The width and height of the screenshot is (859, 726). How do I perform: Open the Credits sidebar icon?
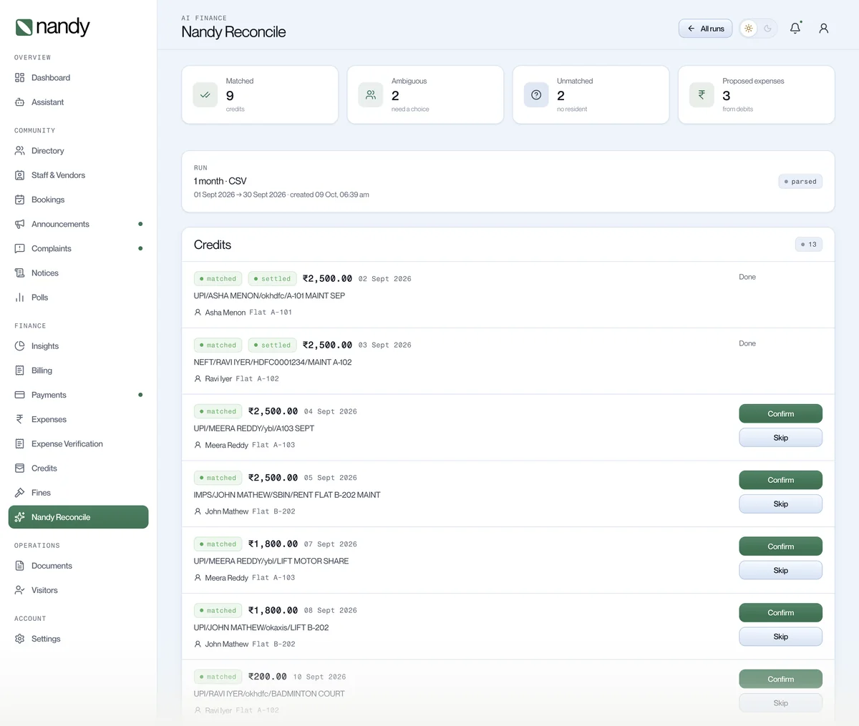pos(19,468)
